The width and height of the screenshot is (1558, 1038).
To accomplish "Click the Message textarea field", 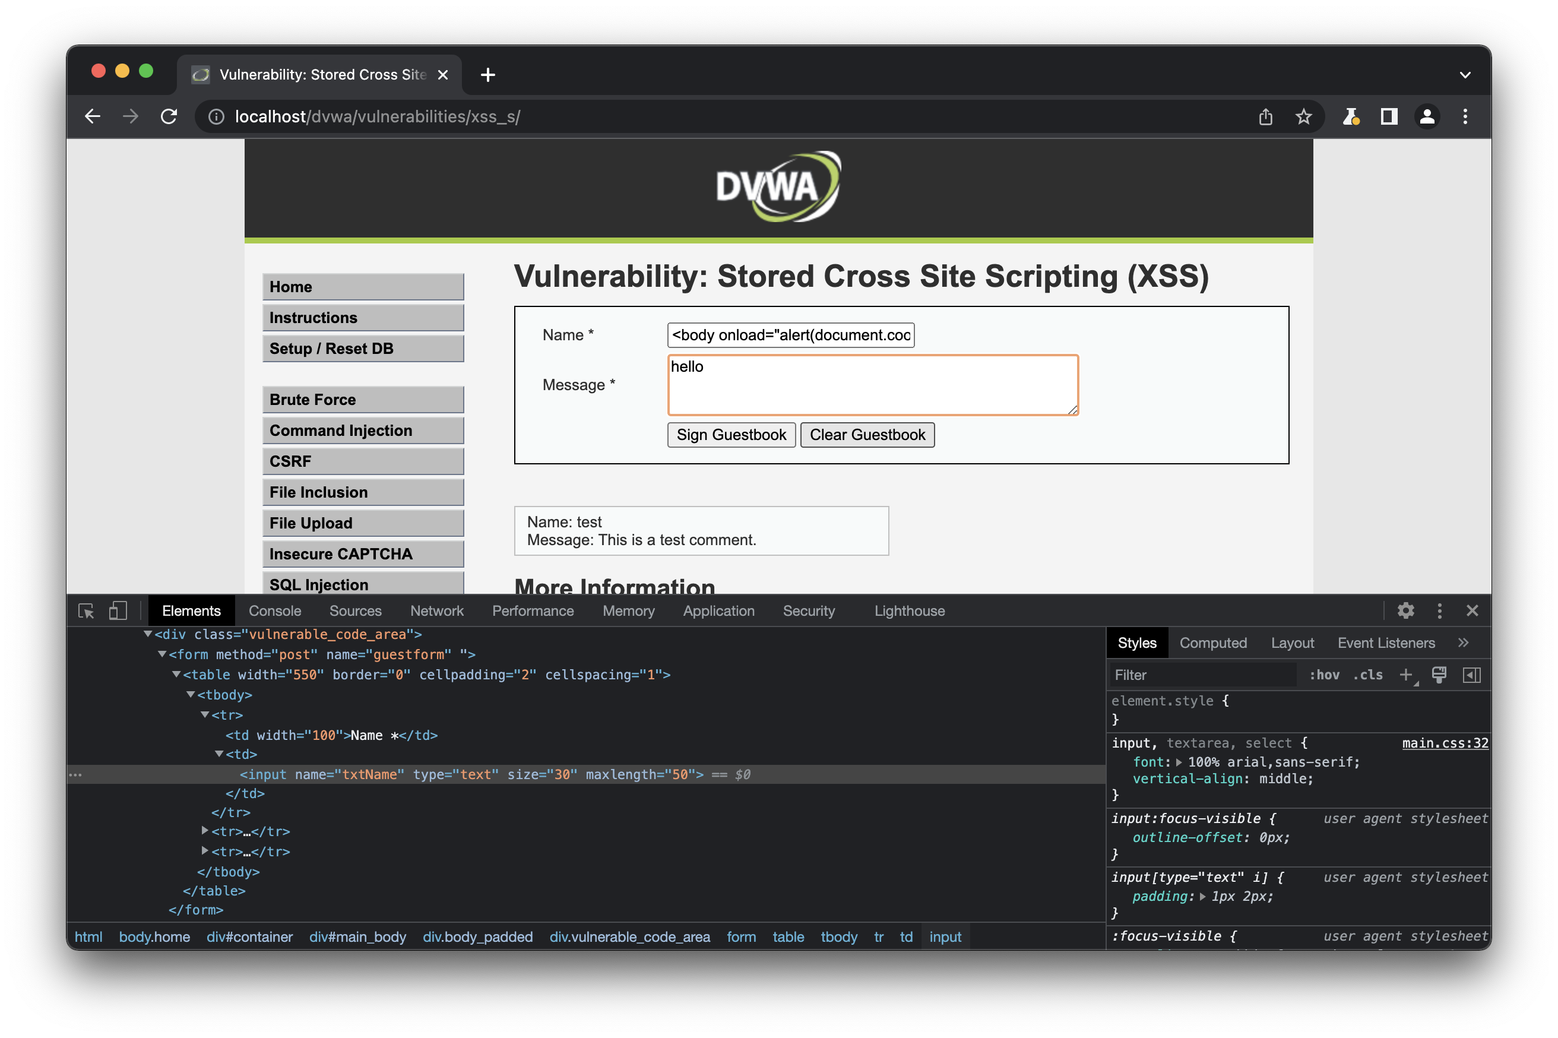I will click(872, 385).
